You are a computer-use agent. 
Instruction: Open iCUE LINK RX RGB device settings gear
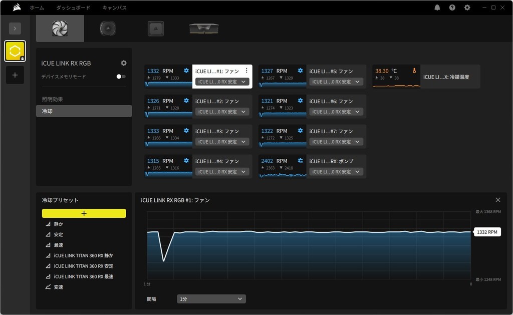coord(124,63)
